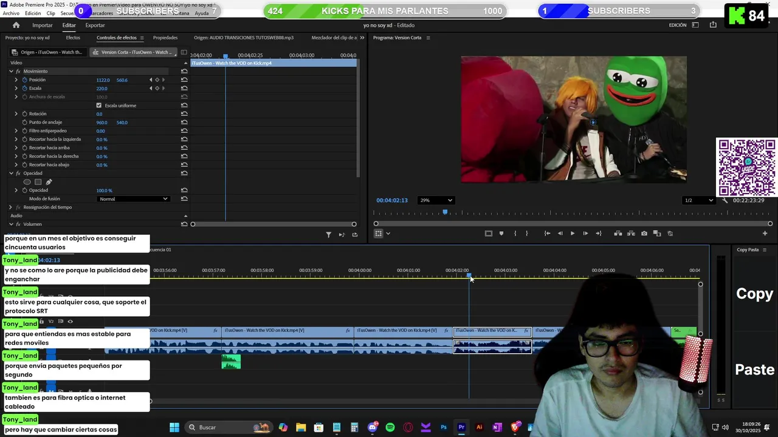
Task: Toggle safe margins button in Program monitor
Action: (488, 234)
